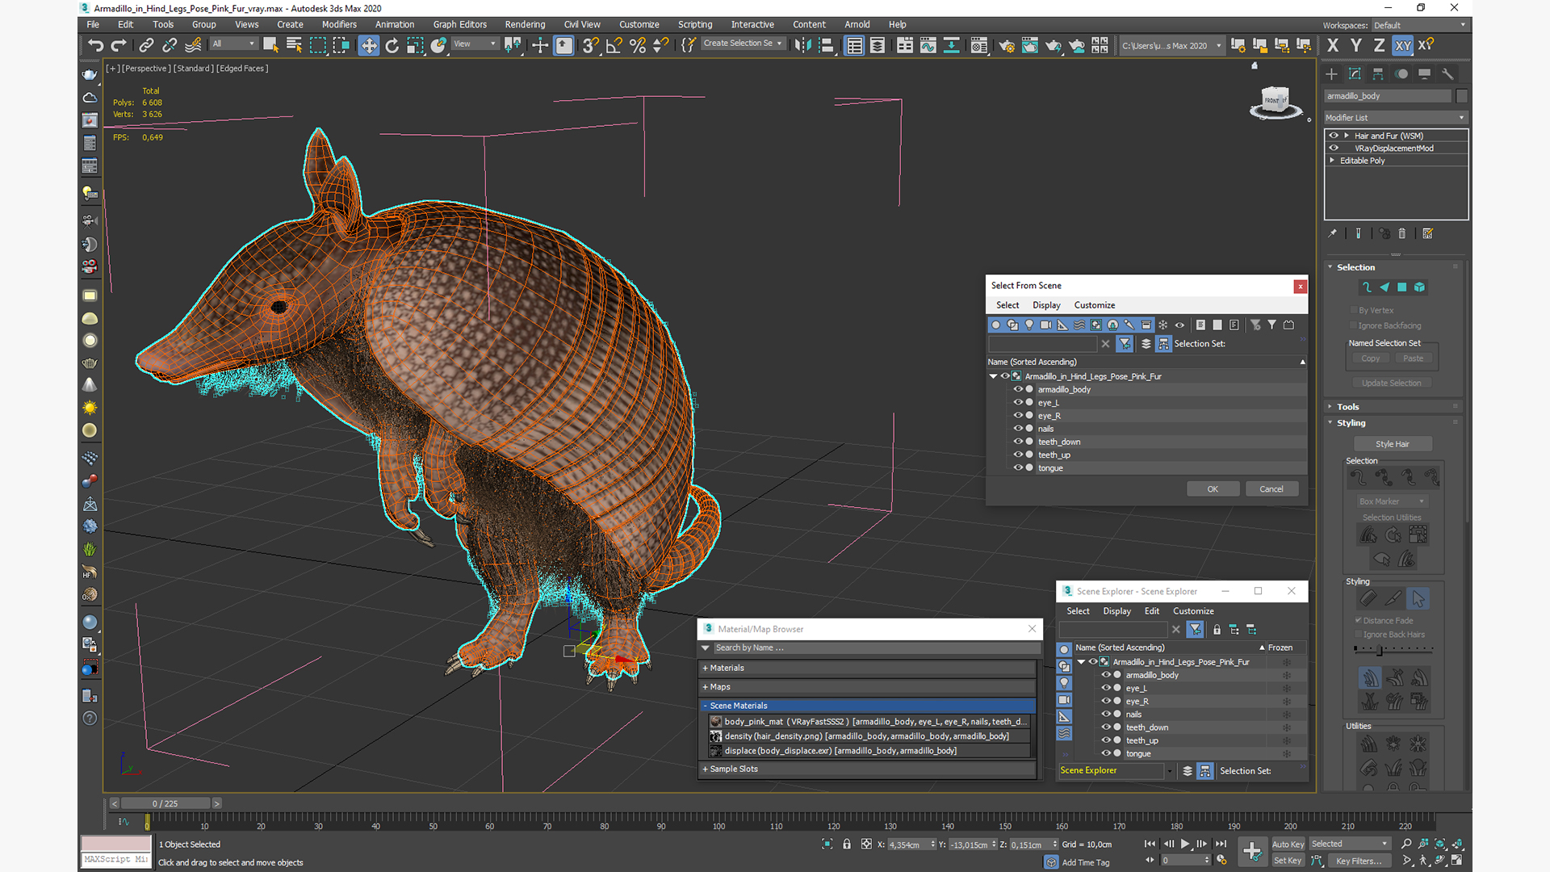Activate the Bind to Space Warp tool

click(193, 45)
